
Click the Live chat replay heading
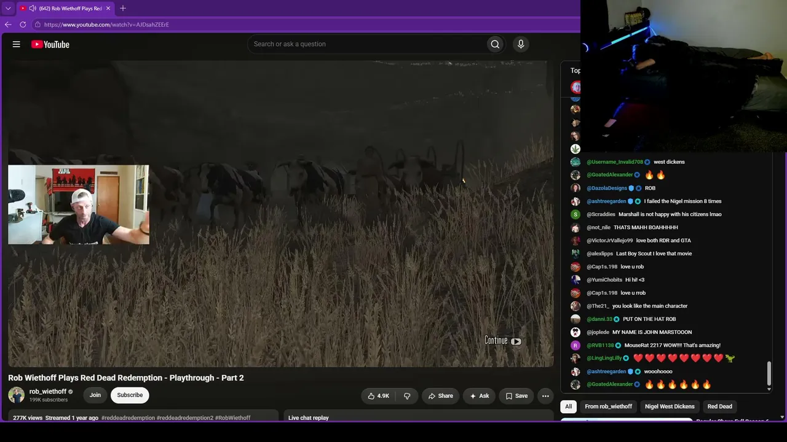tap(309, 418)
